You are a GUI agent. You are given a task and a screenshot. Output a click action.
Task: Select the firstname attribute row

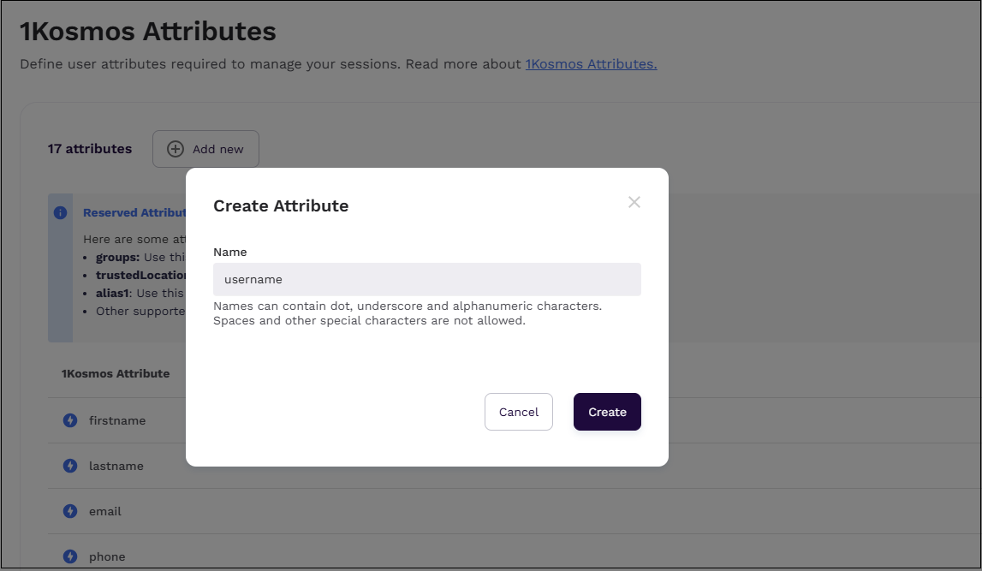(117, 420)
